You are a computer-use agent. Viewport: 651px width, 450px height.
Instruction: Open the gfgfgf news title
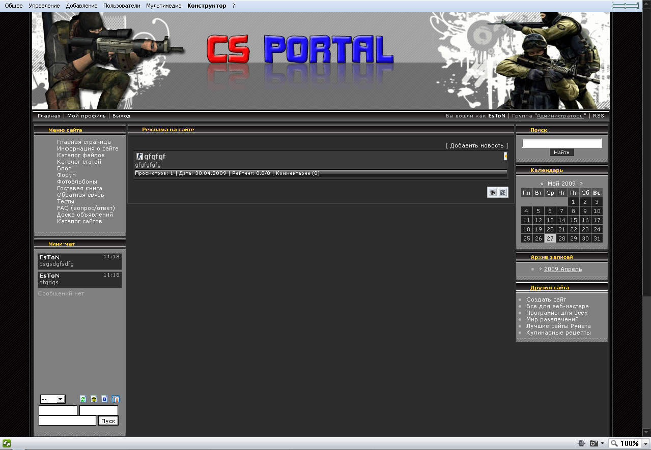point(155,157)
